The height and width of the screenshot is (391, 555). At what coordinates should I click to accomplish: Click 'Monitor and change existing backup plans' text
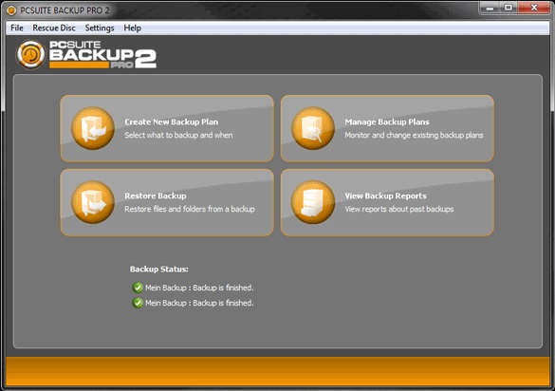(x=414, y=135)
